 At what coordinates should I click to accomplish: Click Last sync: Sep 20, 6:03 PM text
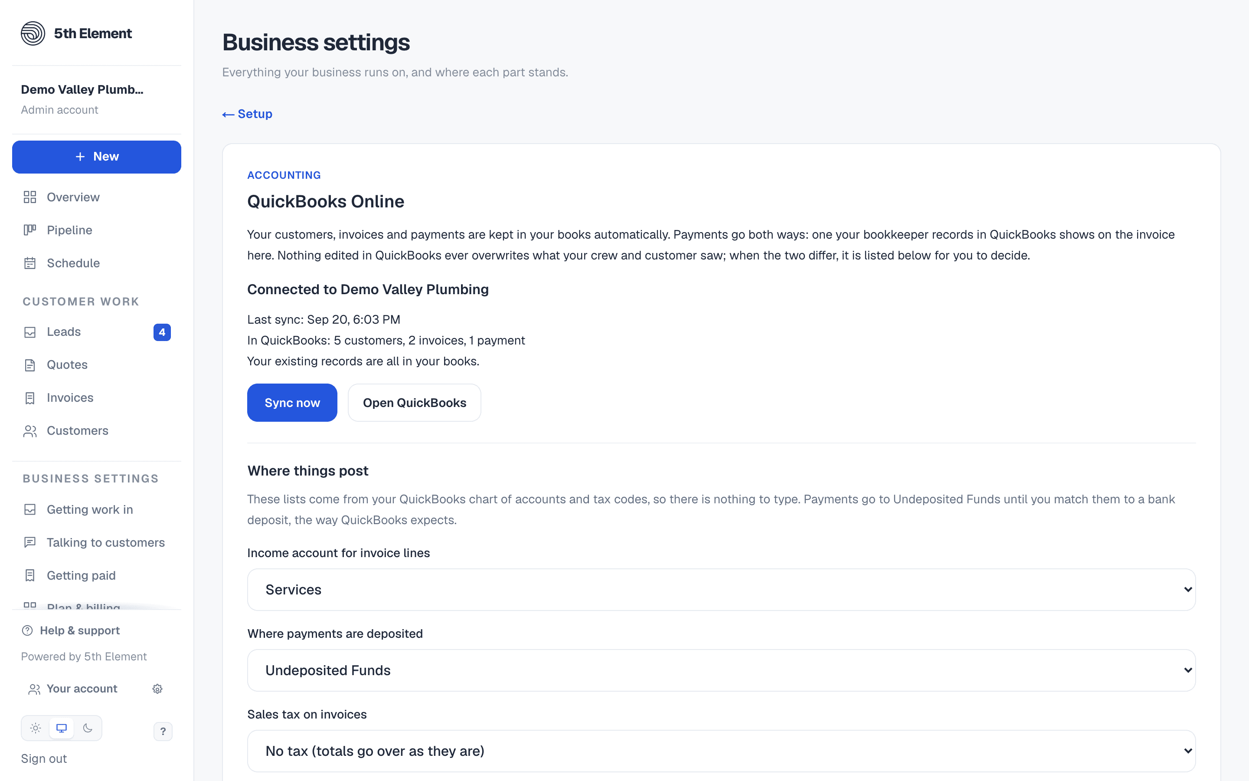tap(324, 320)
